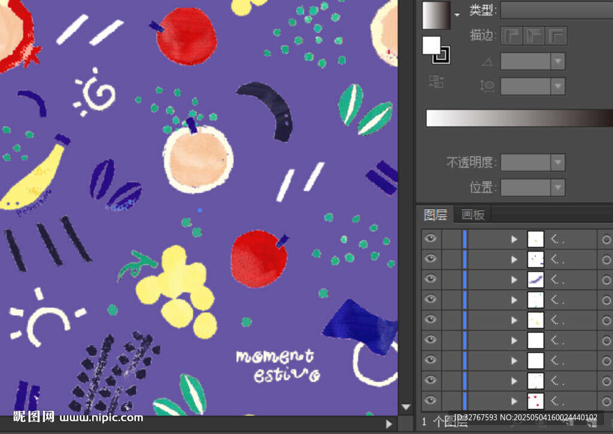Apply gradient across stroke icon
Screen dimensions: 613x434
556,36
